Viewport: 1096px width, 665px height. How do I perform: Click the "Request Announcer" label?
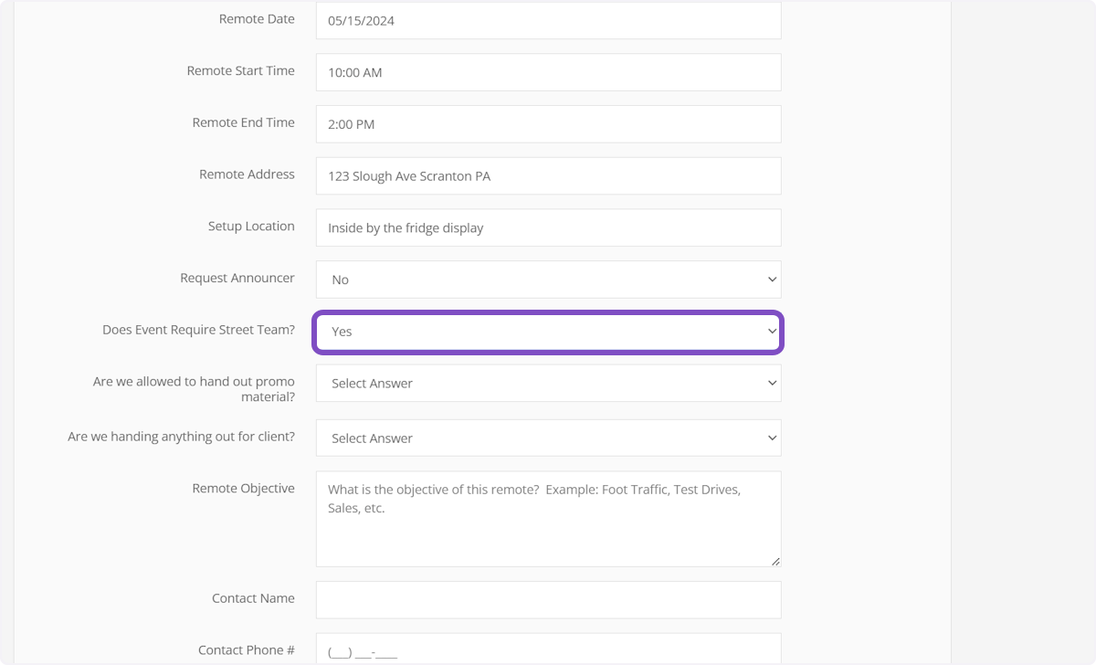[x=237, y=279]
